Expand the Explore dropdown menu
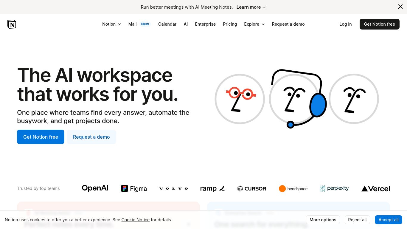The height and width of the screenshot is (229, 407). 254,24
